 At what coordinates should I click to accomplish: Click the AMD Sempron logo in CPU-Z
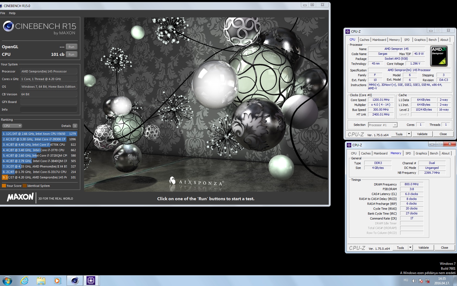pos(439,56)
